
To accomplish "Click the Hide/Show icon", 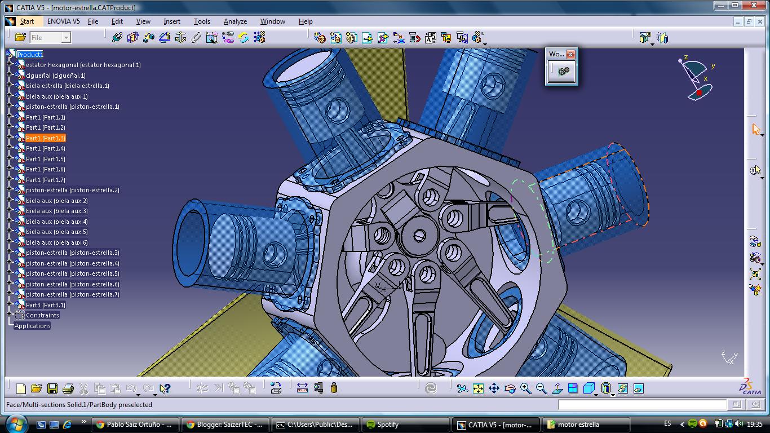I will pos(622,388).
